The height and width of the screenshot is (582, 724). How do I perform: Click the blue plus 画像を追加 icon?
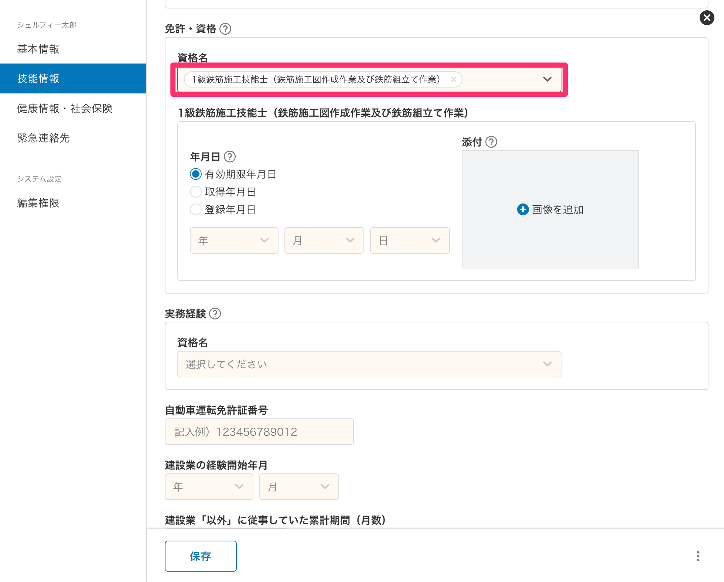pyautogui.click(x=523, y=209)
